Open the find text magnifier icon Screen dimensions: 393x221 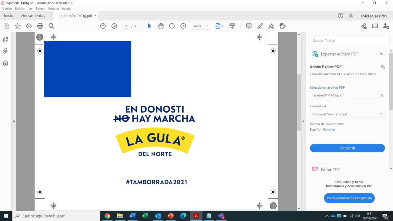[51, 26]
